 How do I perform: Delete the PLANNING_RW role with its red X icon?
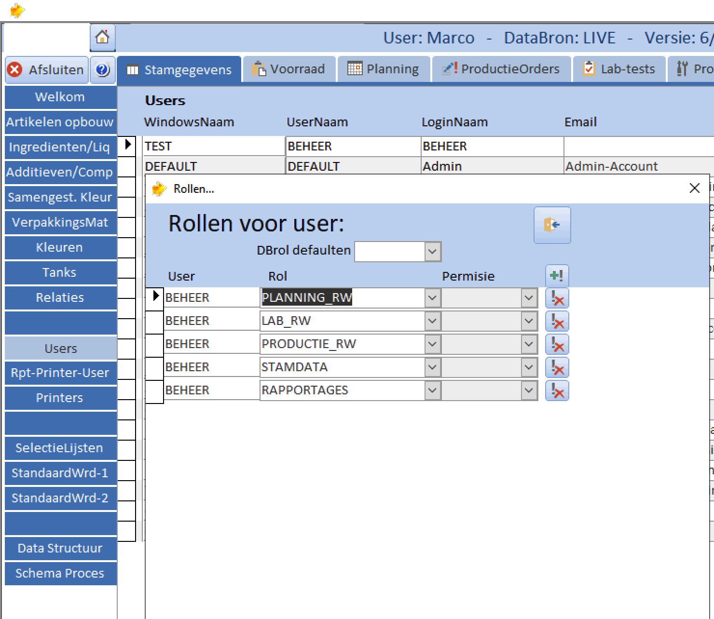(557, 298)
